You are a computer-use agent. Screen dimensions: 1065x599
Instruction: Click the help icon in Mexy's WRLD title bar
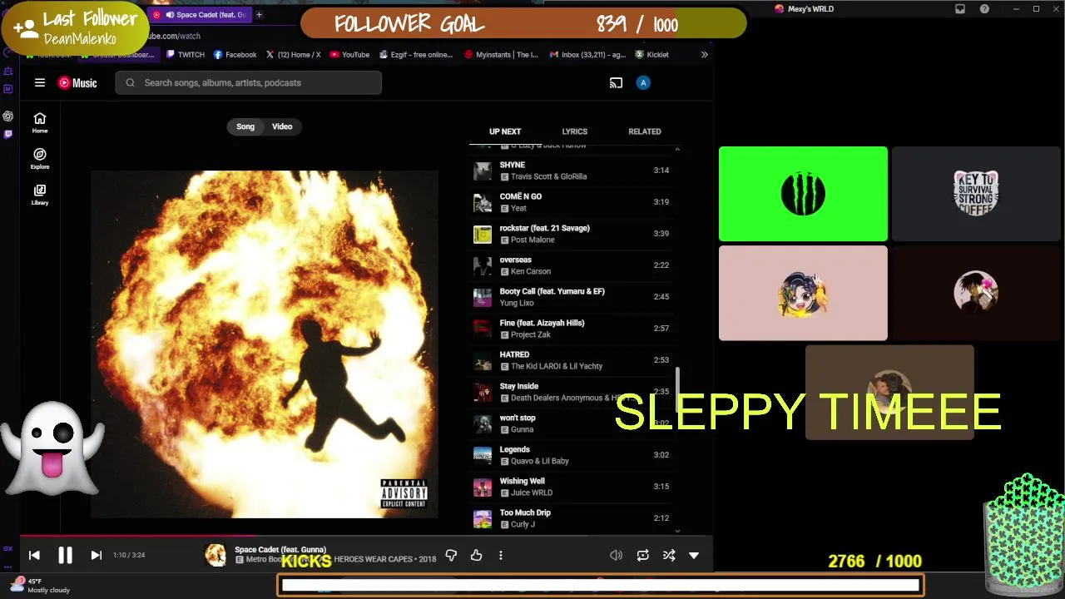[984, 9]
